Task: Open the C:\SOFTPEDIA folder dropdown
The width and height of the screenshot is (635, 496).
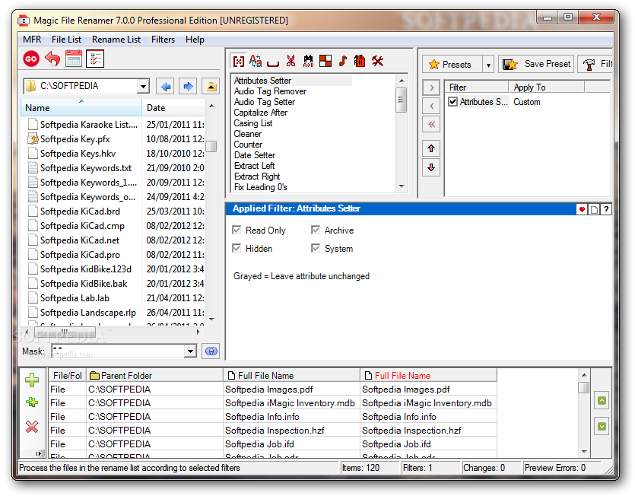Action: [x=142, y=86]
